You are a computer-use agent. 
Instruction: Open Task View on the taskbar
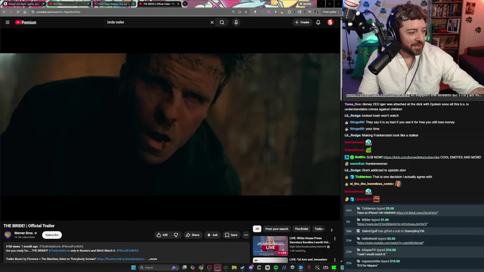point(184,267)
